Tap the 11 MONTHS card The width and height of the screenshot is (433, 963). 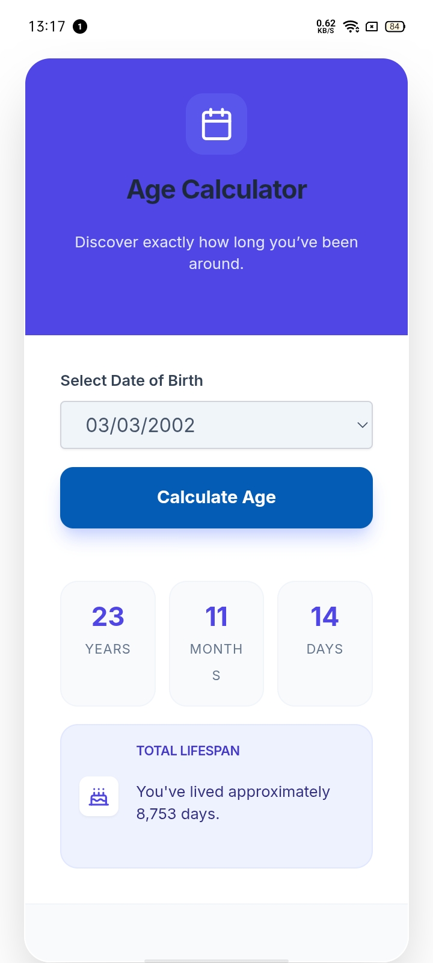pos(216,643)
